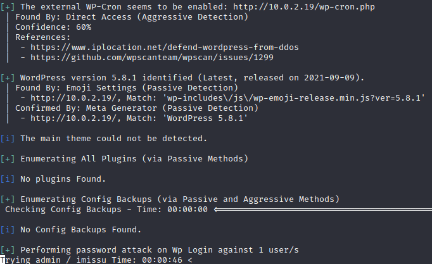The width and height of the screenshot is (432, 264).
Task: Open the iplocation.net defend-wordpress reference link
Action: coord(165,47)
